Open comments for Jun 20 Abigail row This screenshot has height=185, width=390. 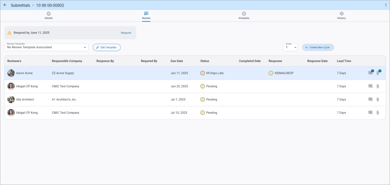tap(370, 86)
